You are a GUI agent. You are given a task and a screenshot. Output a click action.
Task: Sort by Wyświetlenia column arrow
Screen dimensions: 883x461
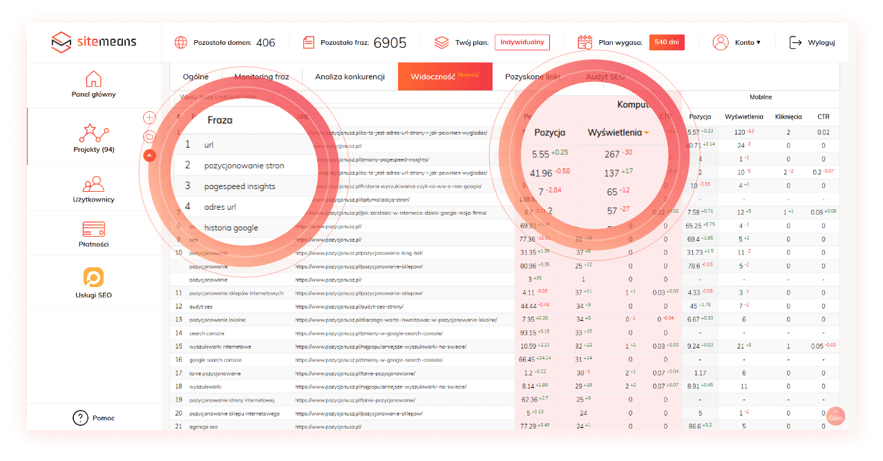coord(647,133)
